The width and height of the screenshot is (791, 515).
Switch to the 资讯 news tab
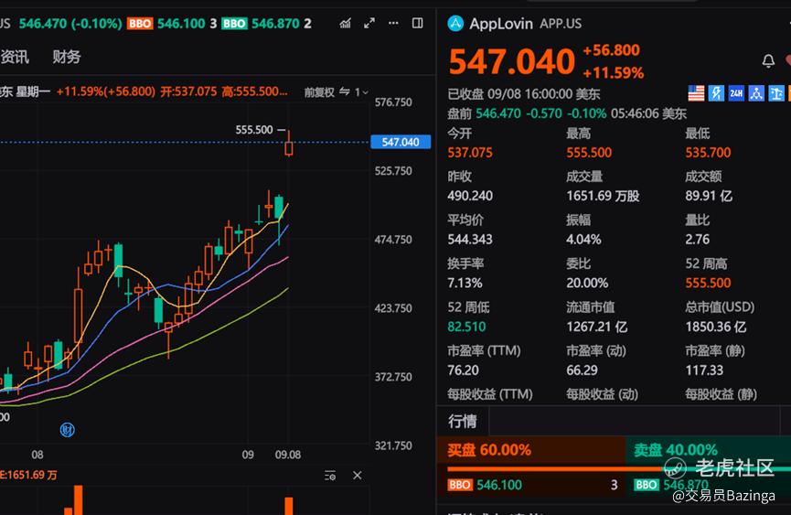point(15,57)
